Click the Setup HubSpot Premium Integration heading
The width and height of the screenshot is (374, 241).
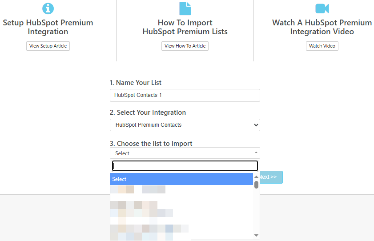[x=48, y=27]
